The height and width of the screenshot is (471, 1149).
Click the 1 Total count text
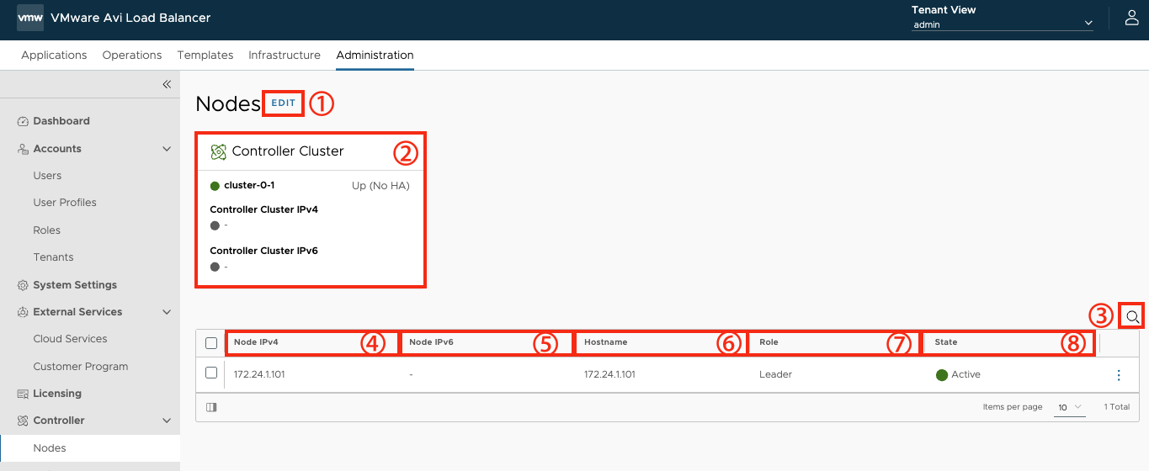point(1117,407)
